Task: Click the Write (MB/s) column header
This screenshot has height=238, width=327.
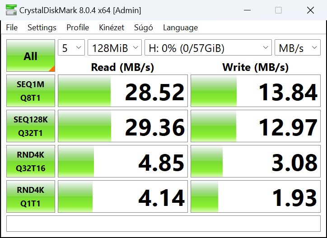Action: 256,67
